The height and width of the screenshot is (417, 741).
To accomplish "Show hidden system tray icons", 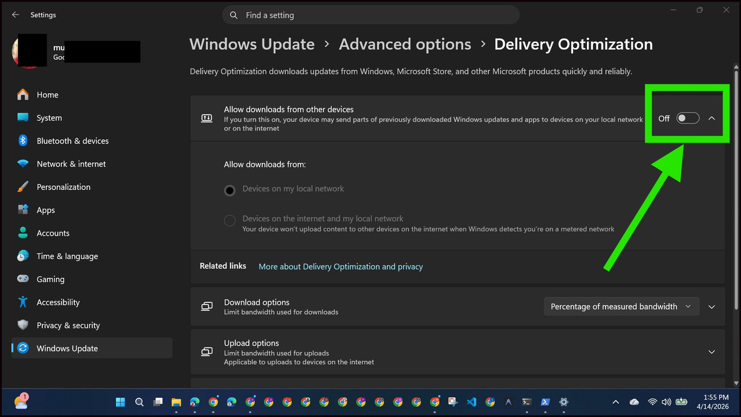I will pyautogui.click(x=616, y=402).
